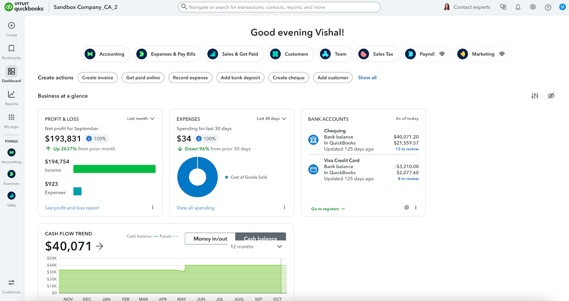Open the dashboard widget customization sliders icon
Viewport: 569px width, 301px height.
tap(535, 96)
